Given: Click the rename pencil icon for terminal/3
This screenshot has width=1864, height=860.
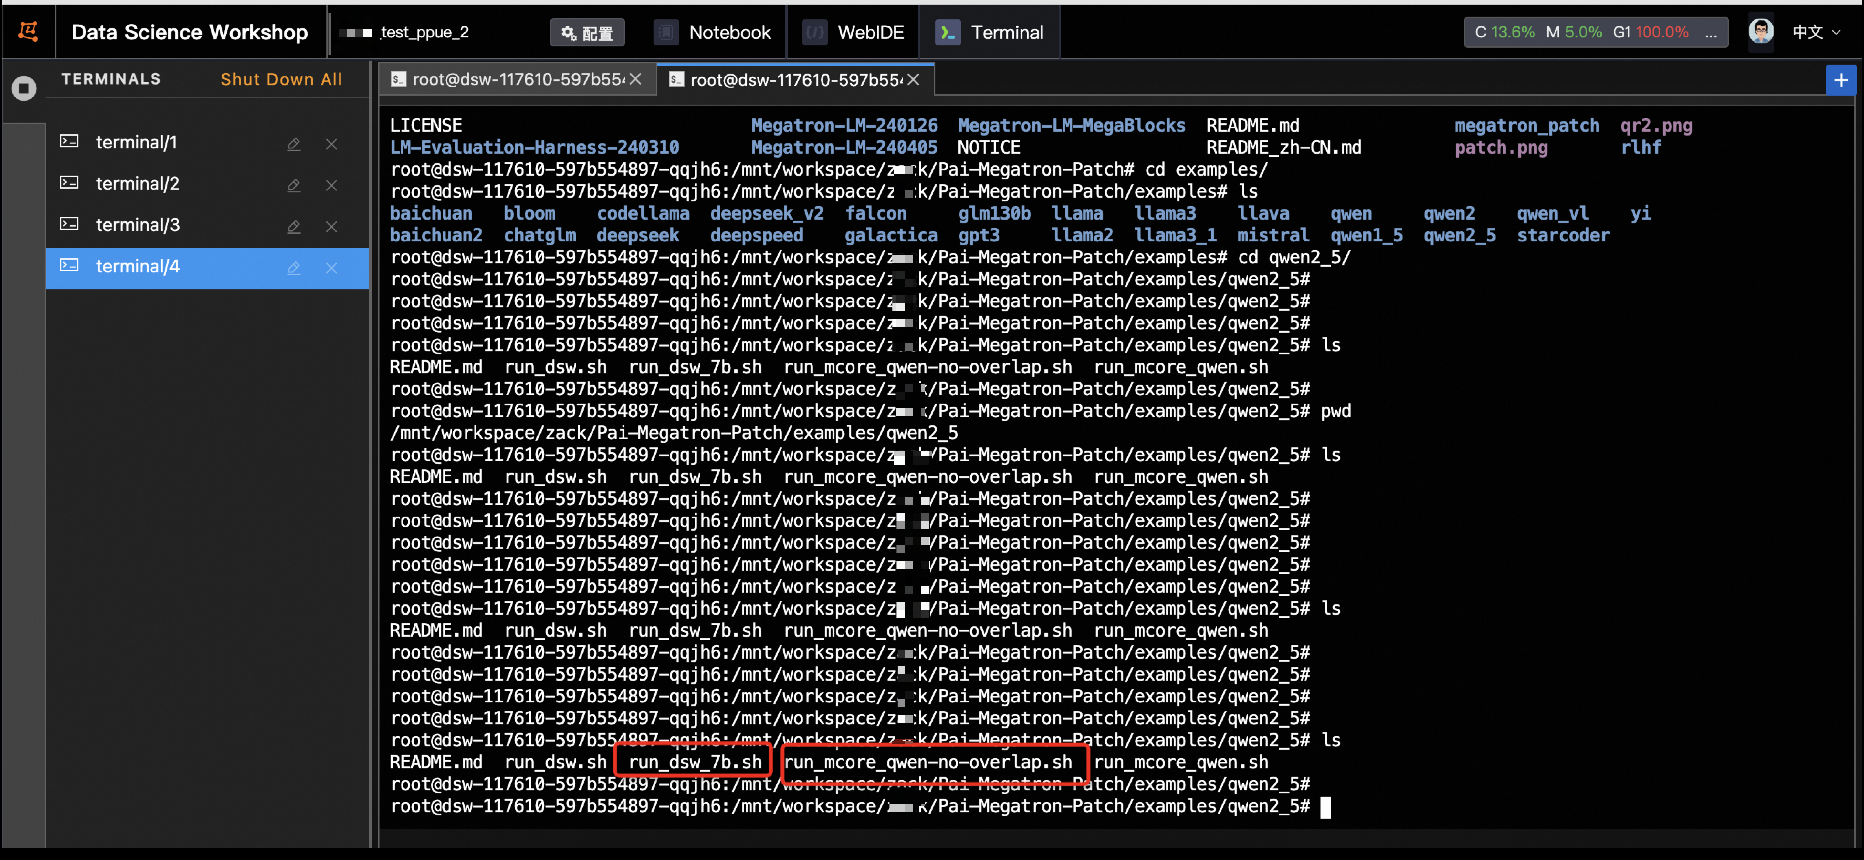Looking at the screenshot, I should (293, 226).
